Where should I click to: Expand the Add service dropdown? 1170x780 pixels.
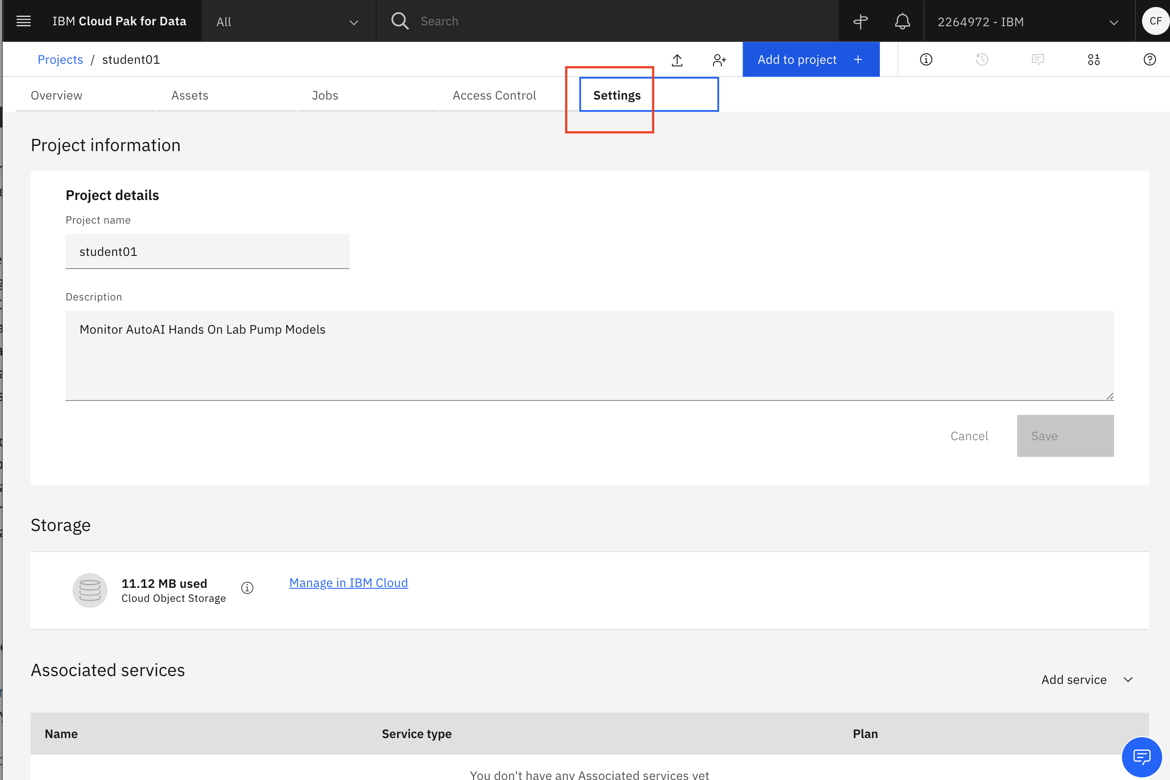click(1087, 679)
